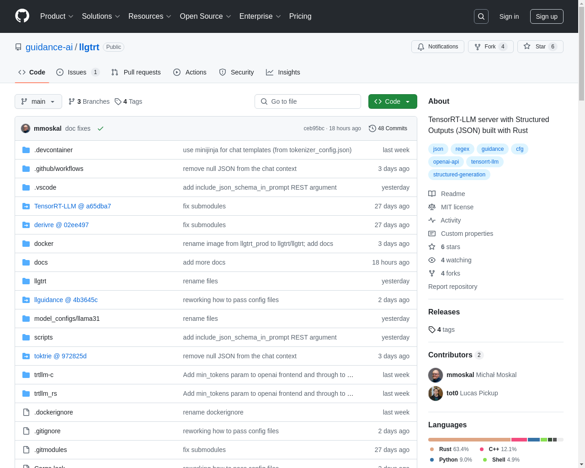Click the Go to file search field

tap(308, 101)
